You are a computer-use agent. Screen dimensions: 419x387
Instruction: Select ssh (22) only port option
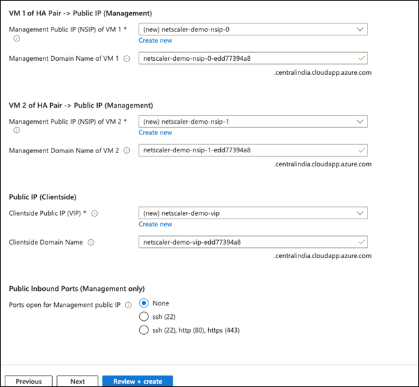point(144,317)
